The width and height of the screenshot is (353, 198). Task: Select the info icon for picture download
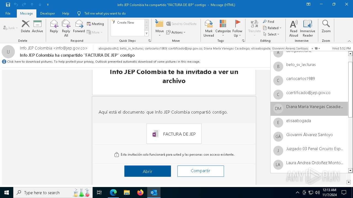pyautogui.click(x=4, y=62)
